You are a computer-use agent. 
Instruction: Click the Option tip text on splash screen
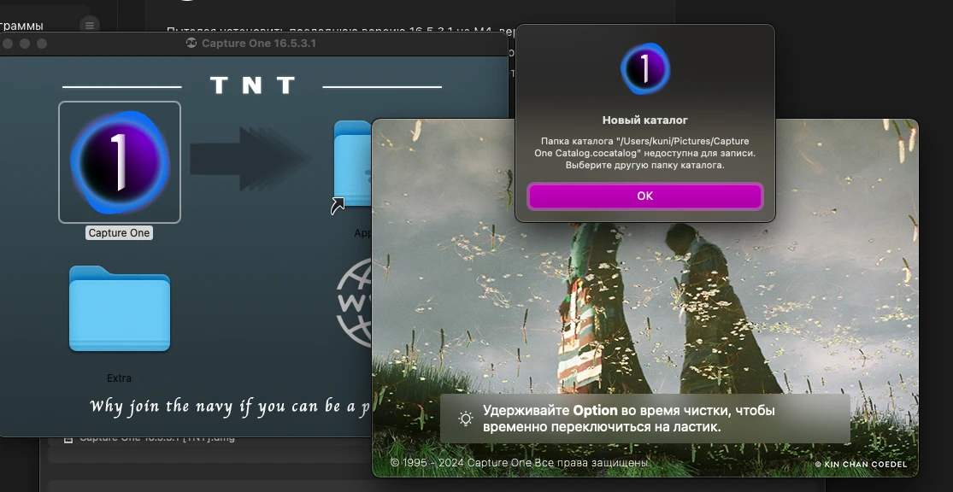pos(629,419)
